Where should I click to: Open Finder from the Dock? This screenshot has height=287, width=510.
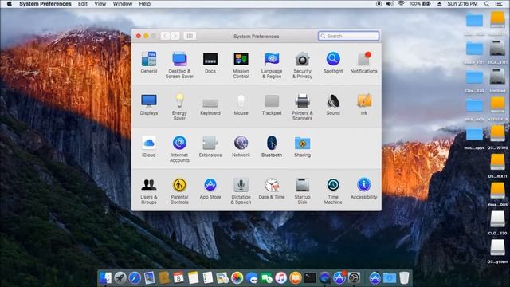point(106,278)
